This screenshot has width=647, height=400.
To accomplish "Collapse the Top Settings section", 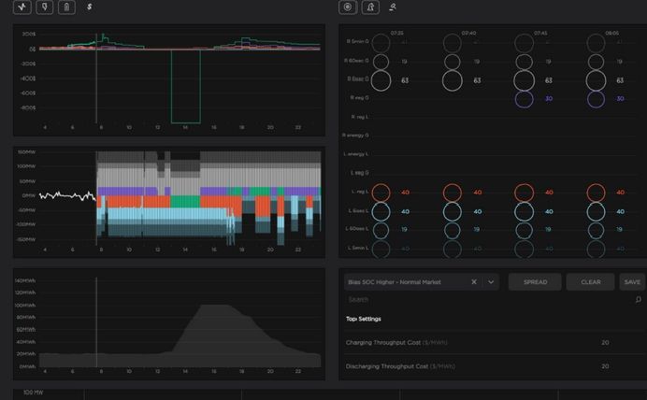I will 364,319.
